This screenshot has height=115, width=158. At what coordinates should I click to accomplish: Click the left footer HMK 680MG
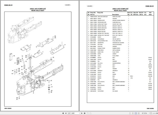(x=8, y=108)
